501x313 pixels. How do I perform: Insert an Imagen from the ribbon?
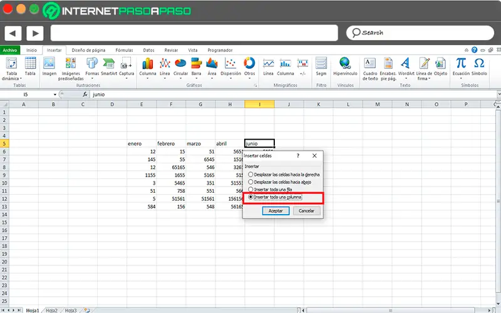click(49, 64)
